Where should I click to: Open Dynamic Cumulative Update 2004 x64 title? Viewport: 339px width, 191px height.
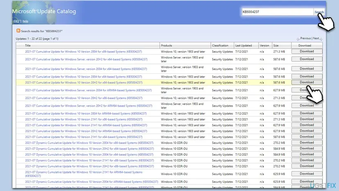[x=89, y=155]
